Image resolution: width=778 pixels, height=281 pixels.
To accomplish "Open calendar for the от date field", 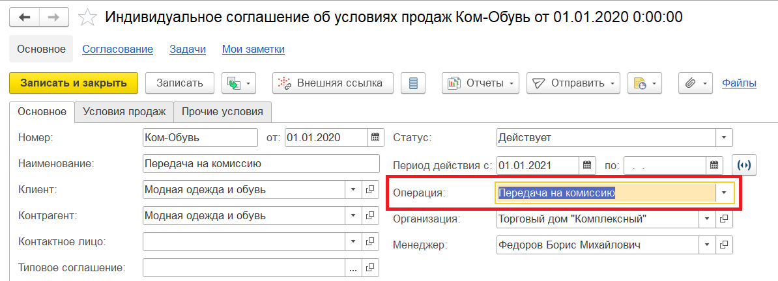I will (375, 138).
